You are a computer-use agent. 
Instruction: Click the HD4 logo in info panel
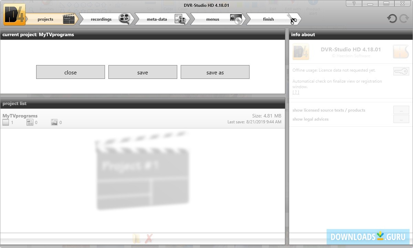(301, 52)
